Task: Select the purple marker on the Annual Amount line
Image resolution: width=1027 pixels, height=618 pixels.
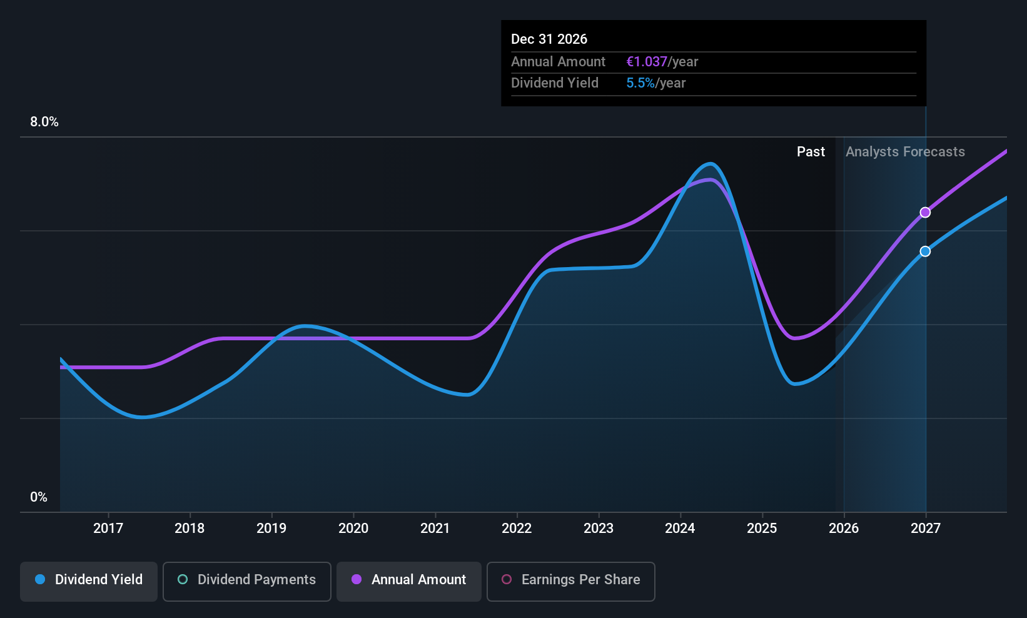Action: [925, 212]
